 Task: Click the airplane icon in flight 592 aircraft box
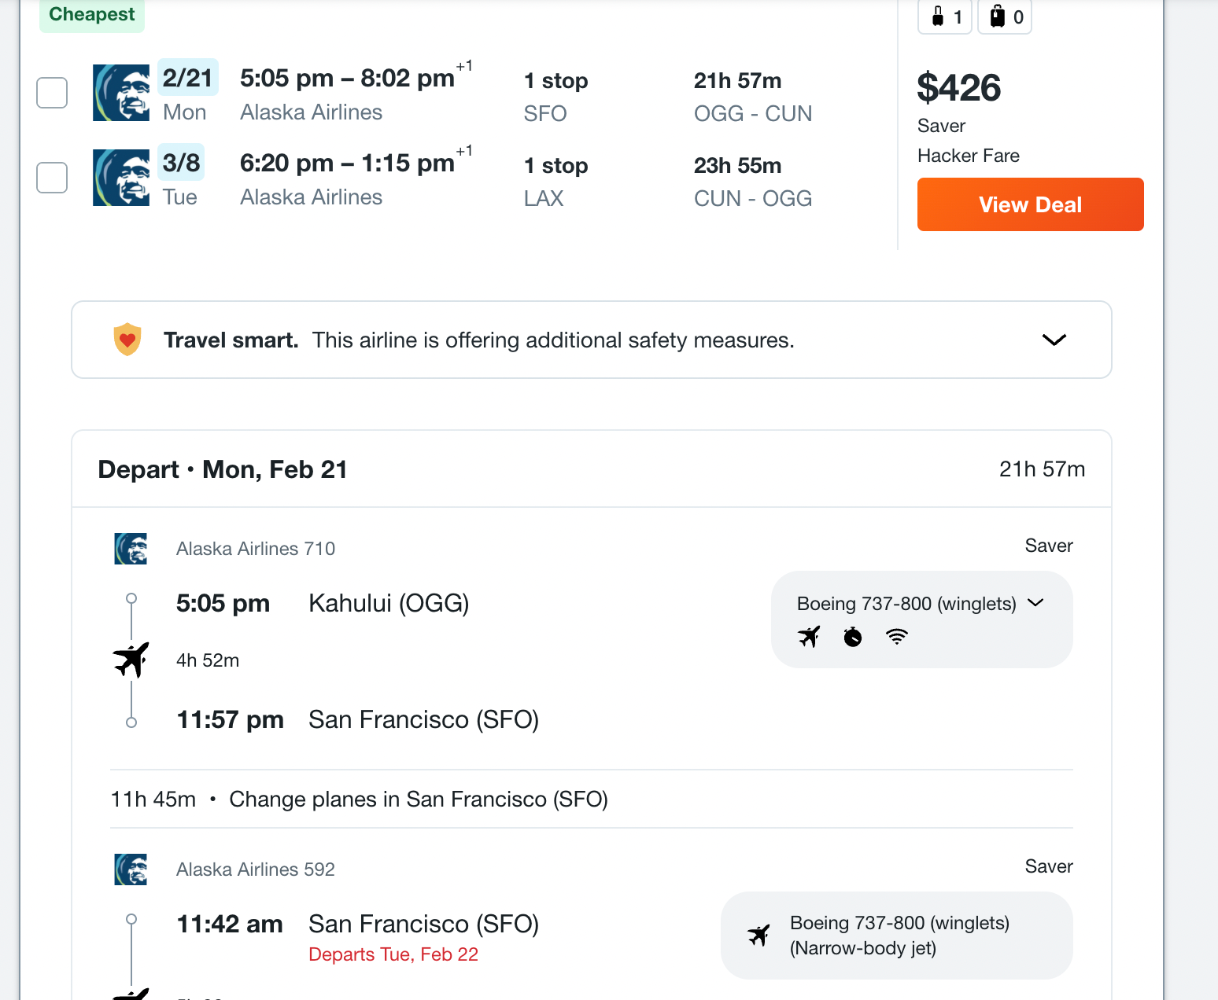[x=759, y=936]
